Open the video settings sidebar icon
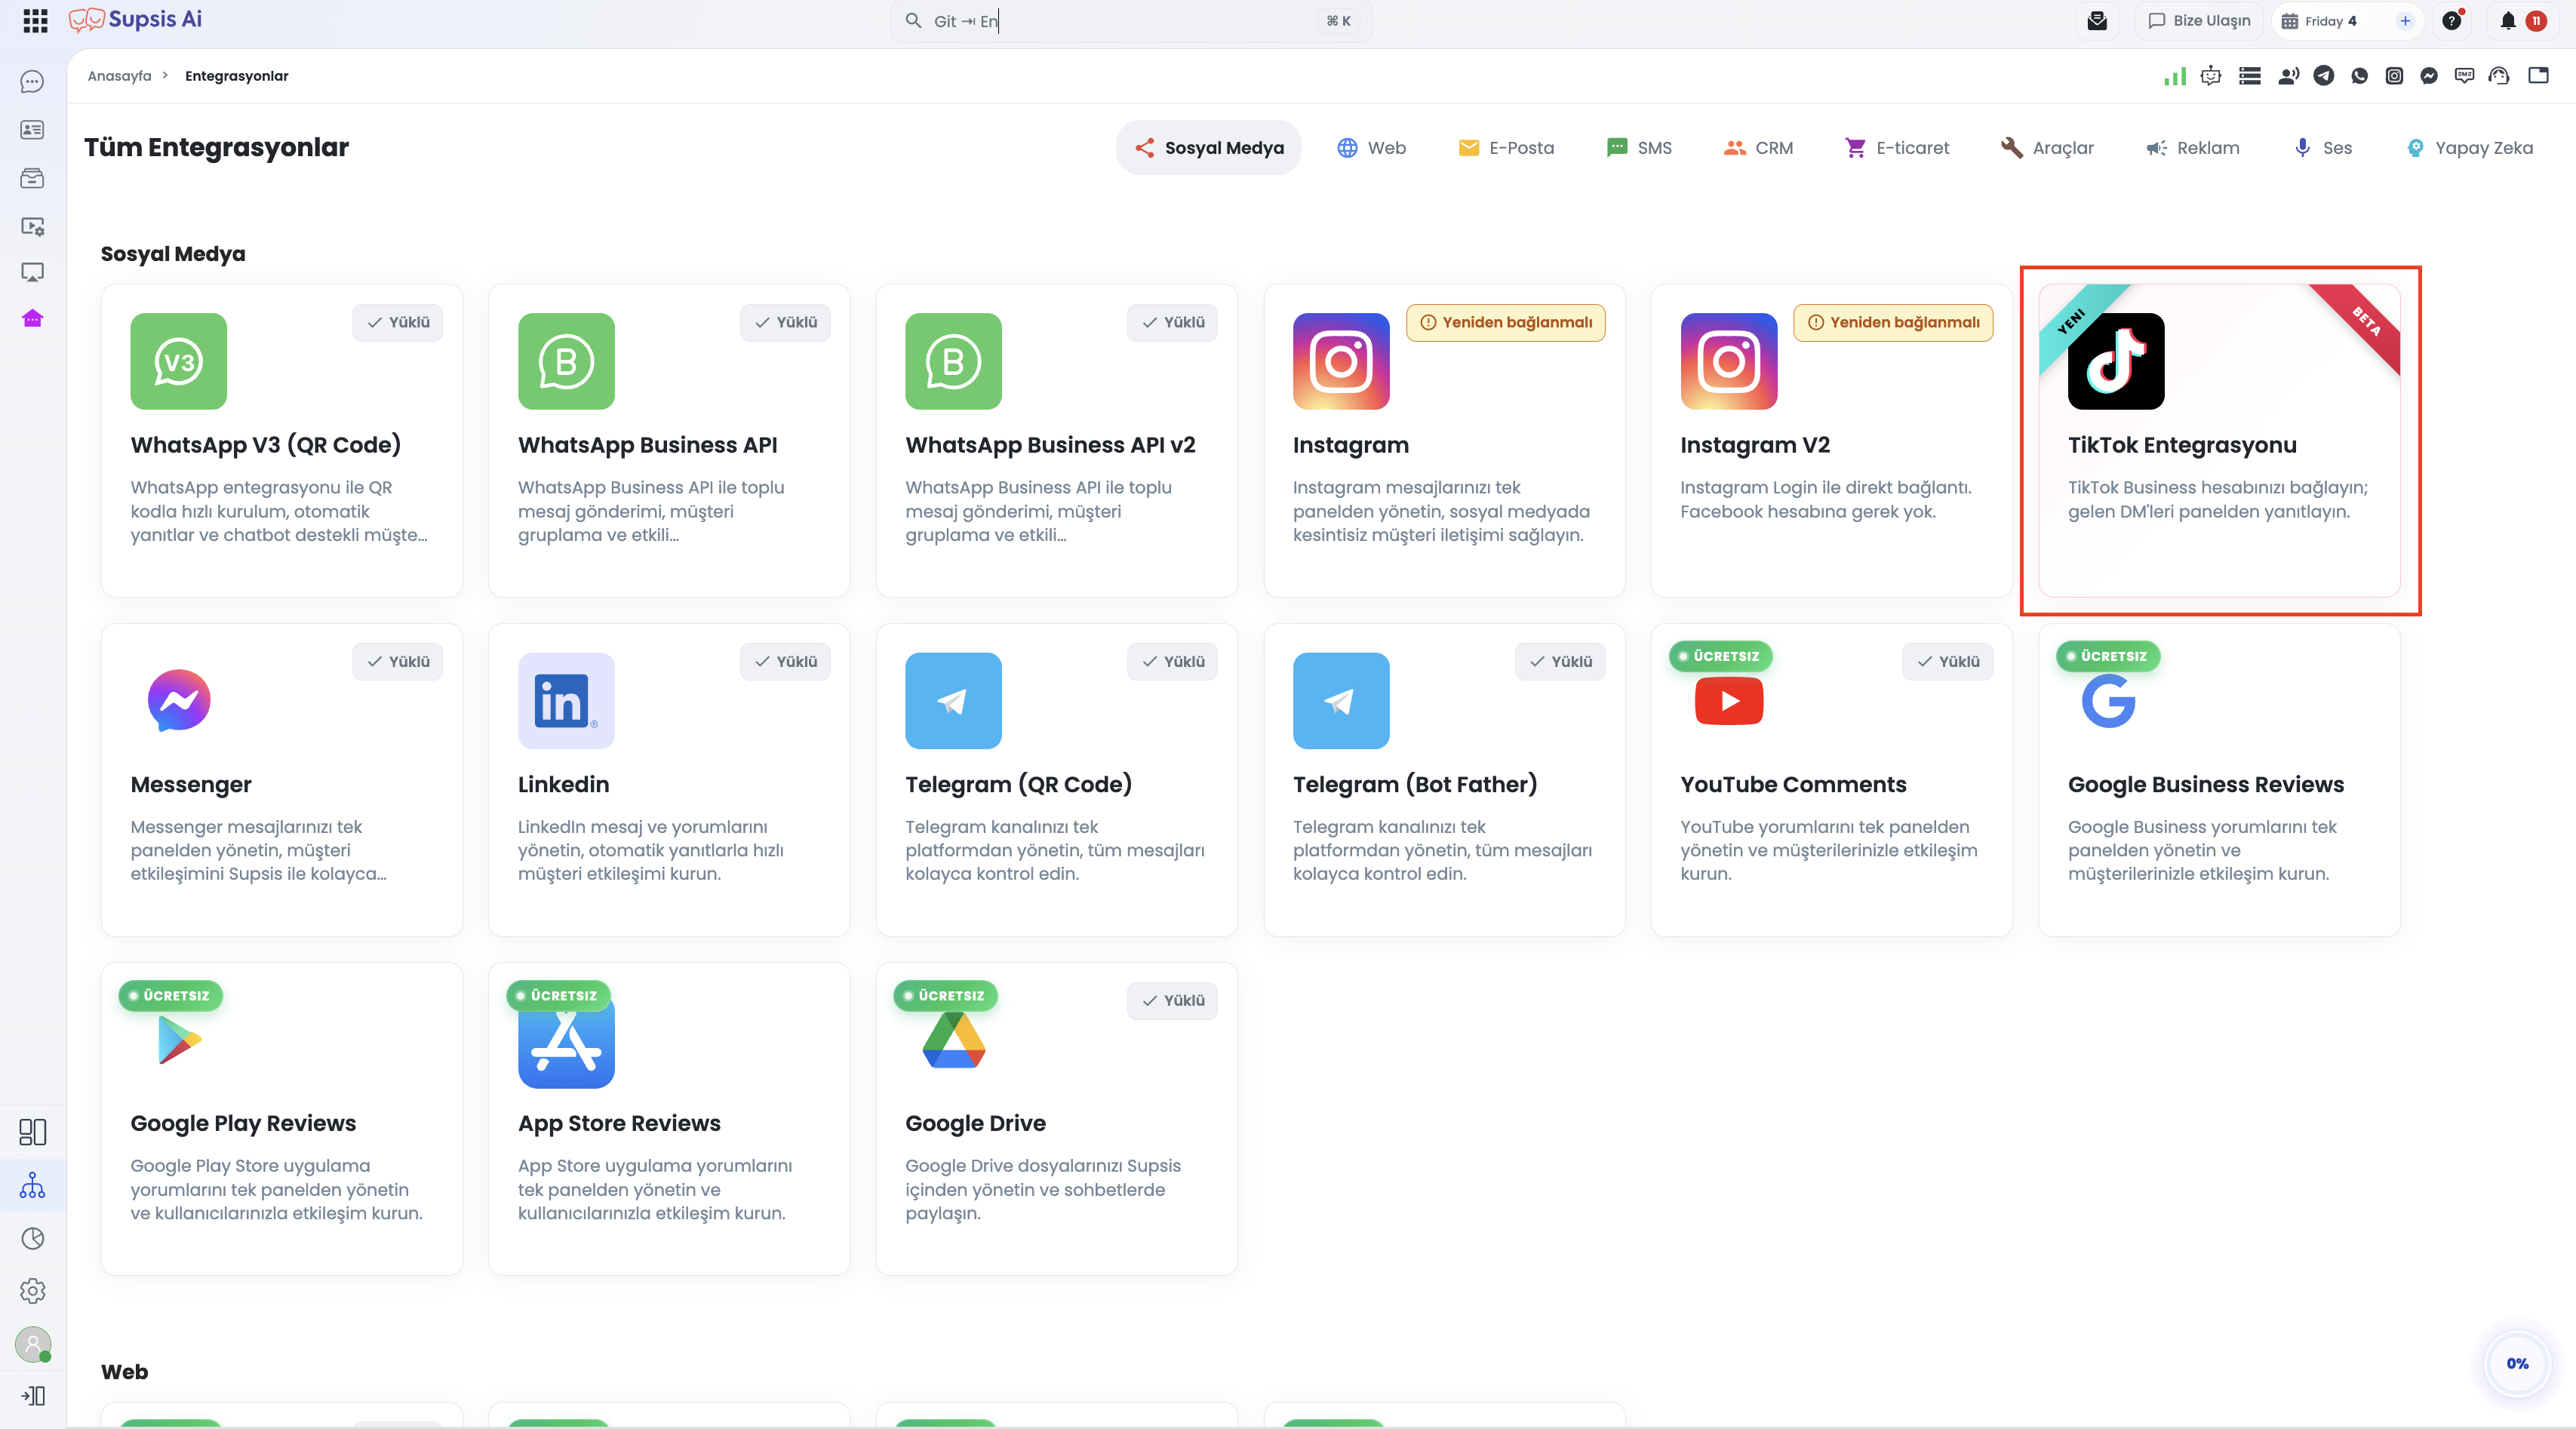2576x1429 pixels. point(33,226)
